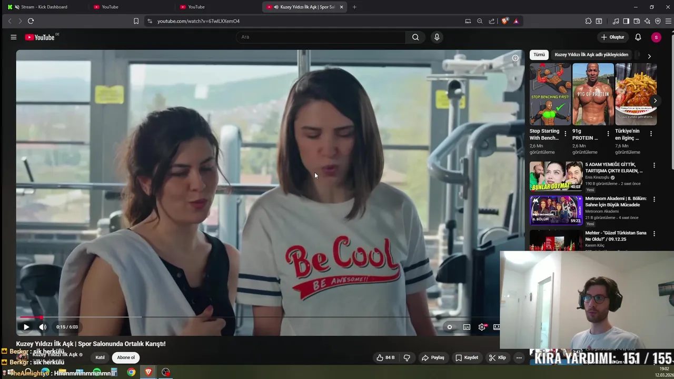Viewport: 674px width, 379px height.
Task: Join channel via Katıl button
Action: point(100,357)
